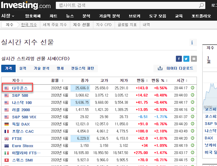Open the 뉴스 menu

coord(70,16)
